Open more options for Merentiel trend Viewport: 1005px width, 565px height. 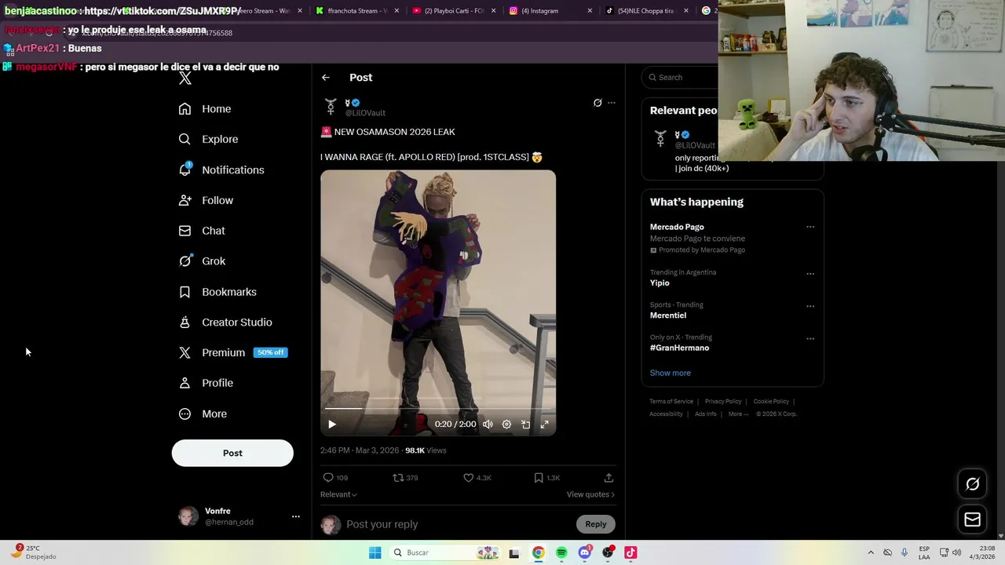click(x=810, y=306)
